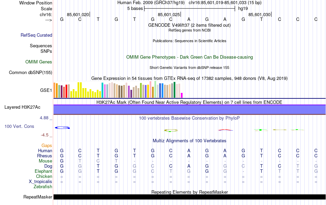Select the RepeatMasker track label

(38, 197)
